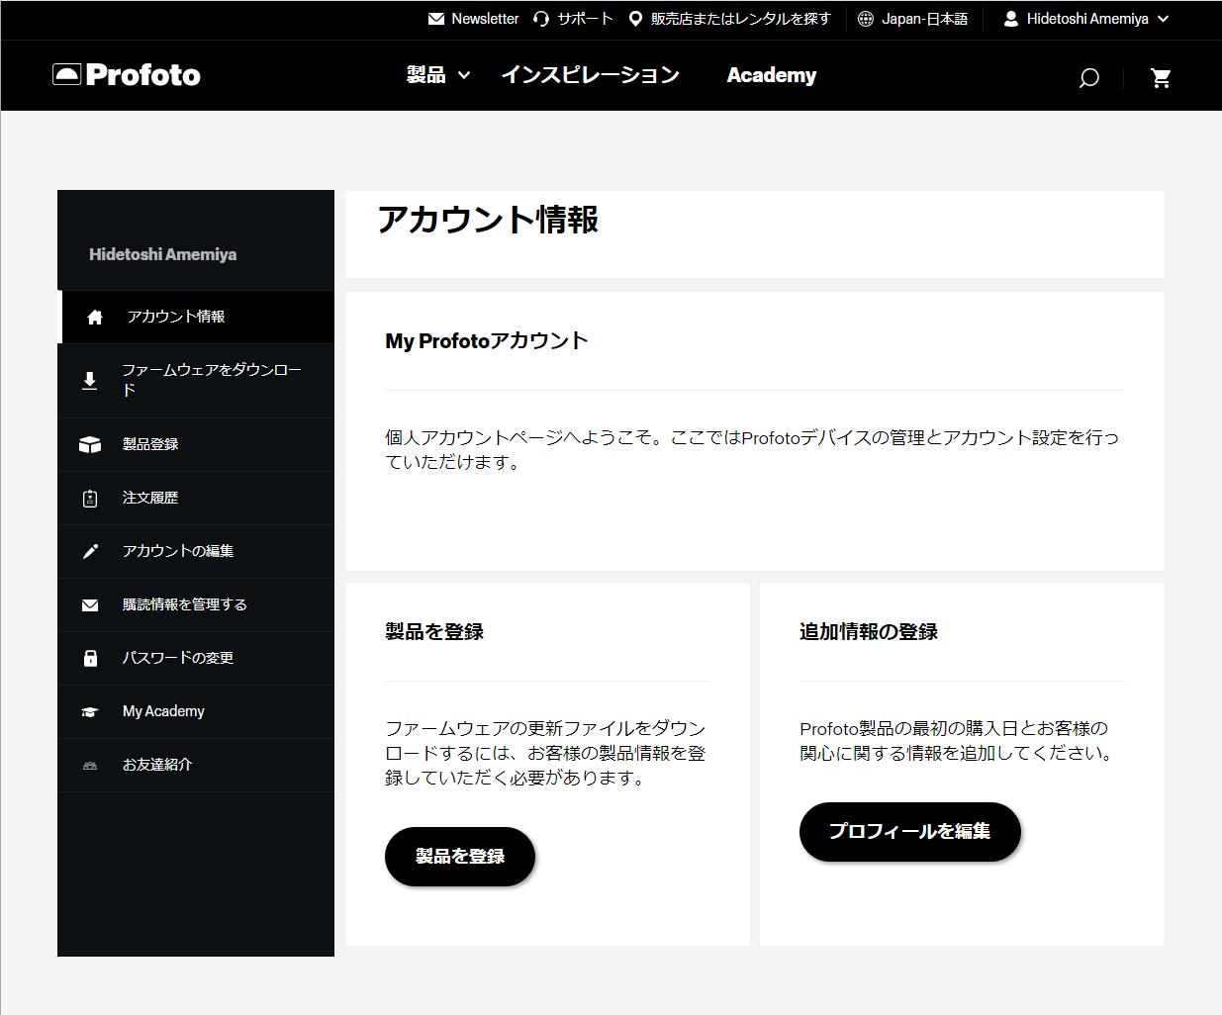Click the box icon beside 製品登録
The image size is (1222, 1015).
90,445
